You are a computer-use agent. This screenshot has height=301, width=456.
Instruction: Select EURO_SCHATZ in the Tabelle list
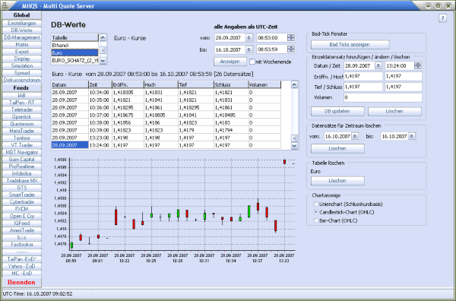[75, 61]
